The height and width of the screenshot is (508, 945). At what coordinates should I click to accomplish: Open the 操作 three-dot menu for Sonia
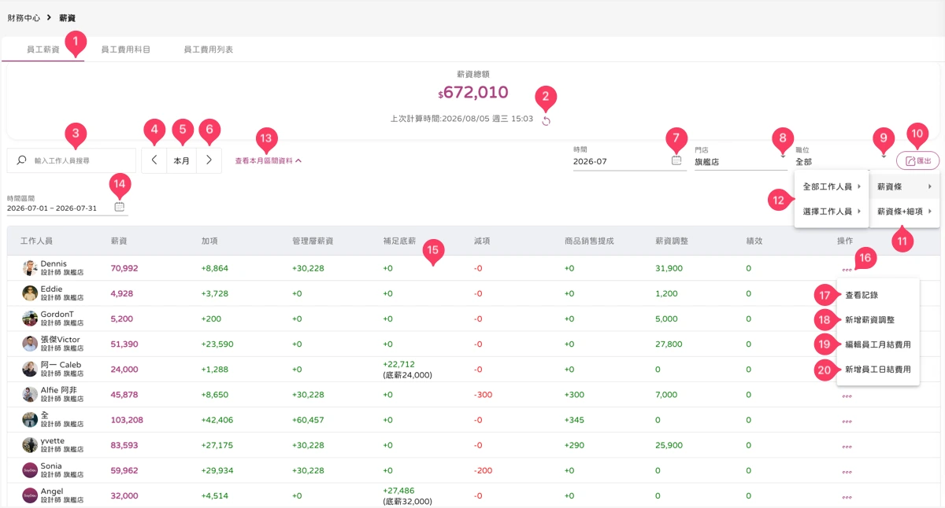pyautogui.click(x=847, y=472)
